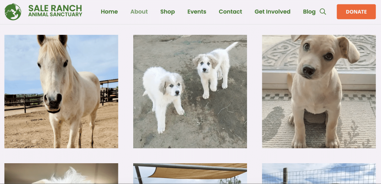
Task: Go to the Home page
Action: [x=109, y=11]
